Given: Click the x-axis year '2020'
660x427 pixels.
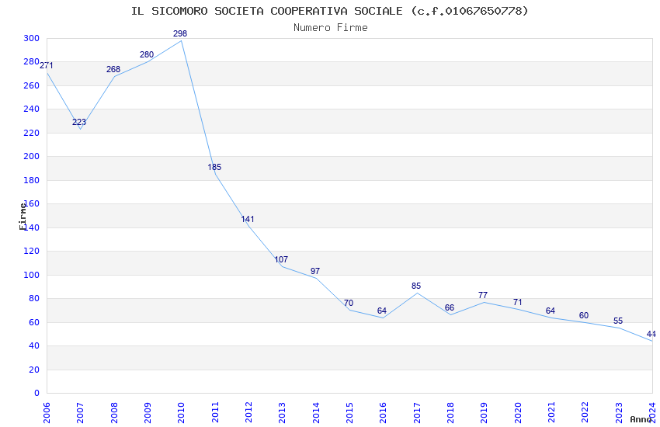Looking at the screenshot, I should (518, 413).
